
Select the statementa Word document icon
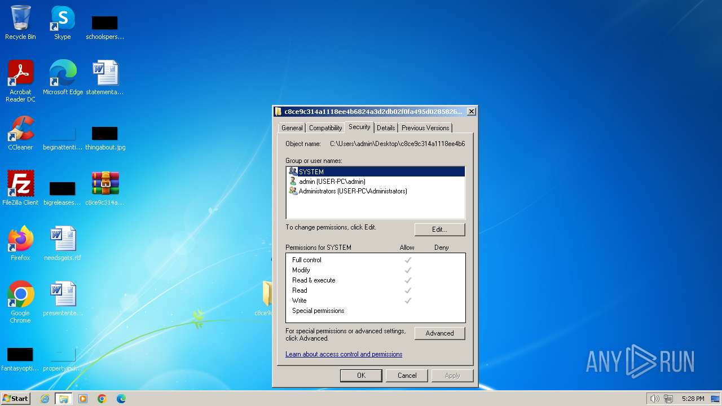(x=105, y=78)
